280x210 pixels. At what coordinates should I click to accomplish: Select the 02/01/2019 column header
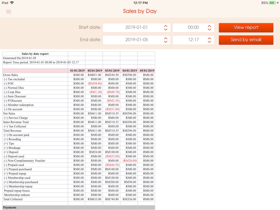coord(95,71)
